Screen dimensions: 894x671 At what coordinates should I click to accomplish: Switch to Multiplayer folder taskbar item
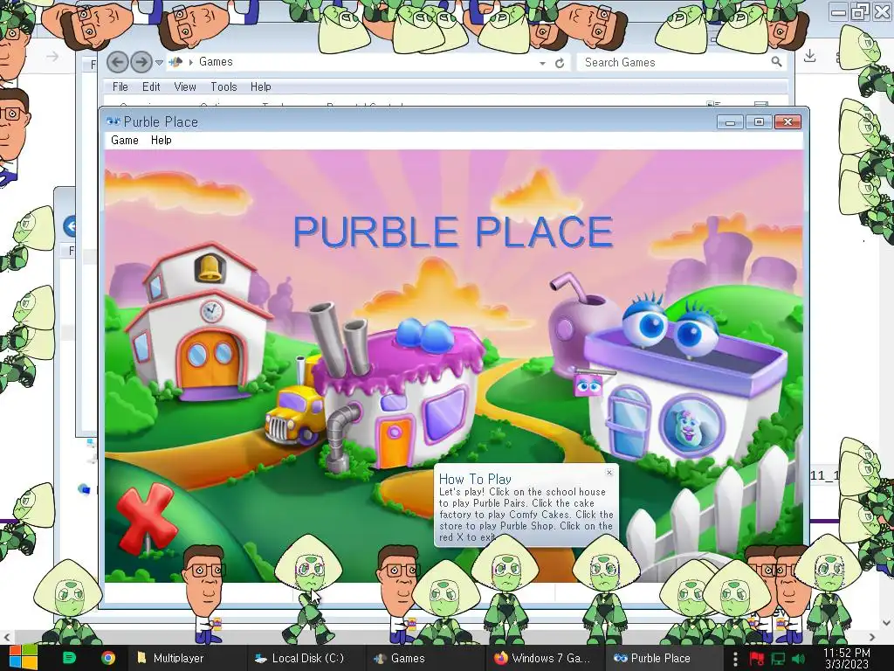coord(185,658)
